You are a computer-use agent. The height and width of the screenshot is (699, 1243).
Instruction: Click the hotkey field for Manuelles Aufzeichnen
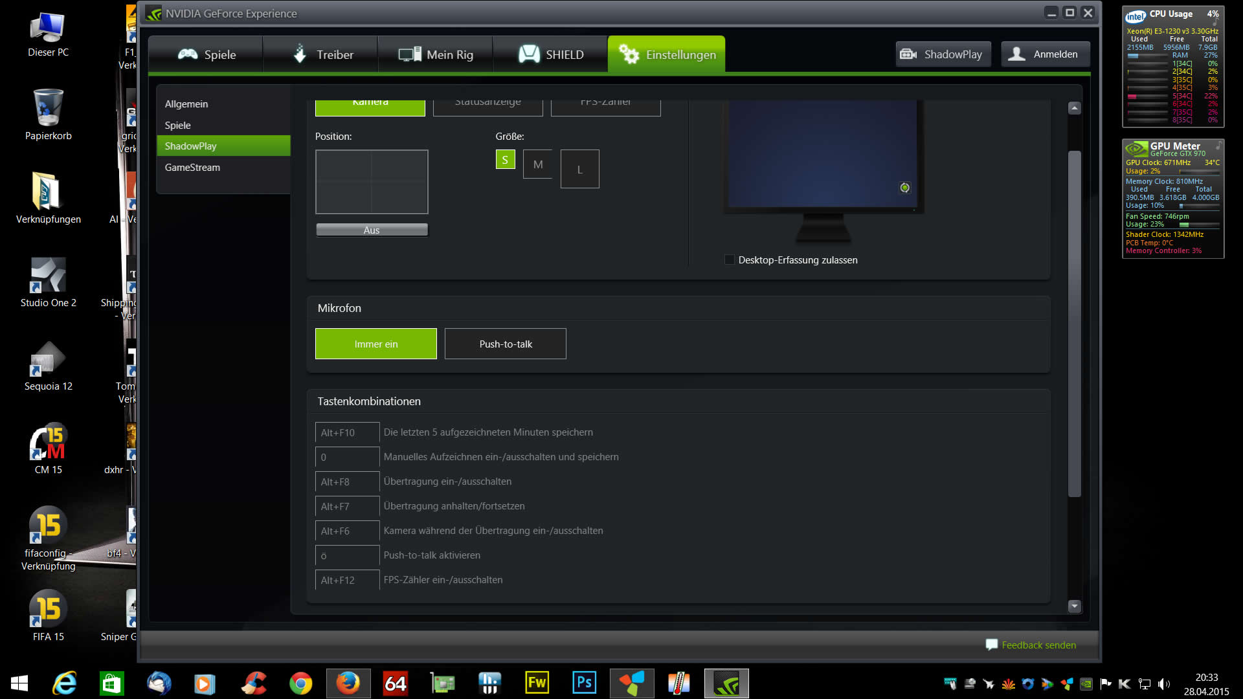pyautogui.click(x=348, y=457)
